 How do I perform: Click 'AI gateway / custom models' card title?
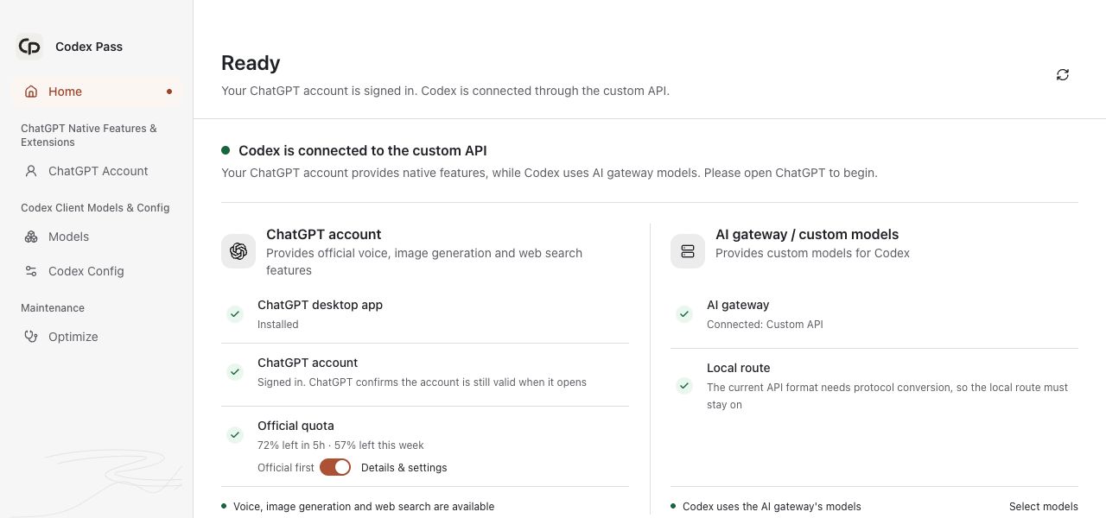tap(807, 234)
